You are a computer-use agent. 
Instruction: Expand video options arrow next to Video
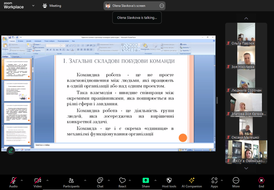pyautogui.click(x=47, y=180)
